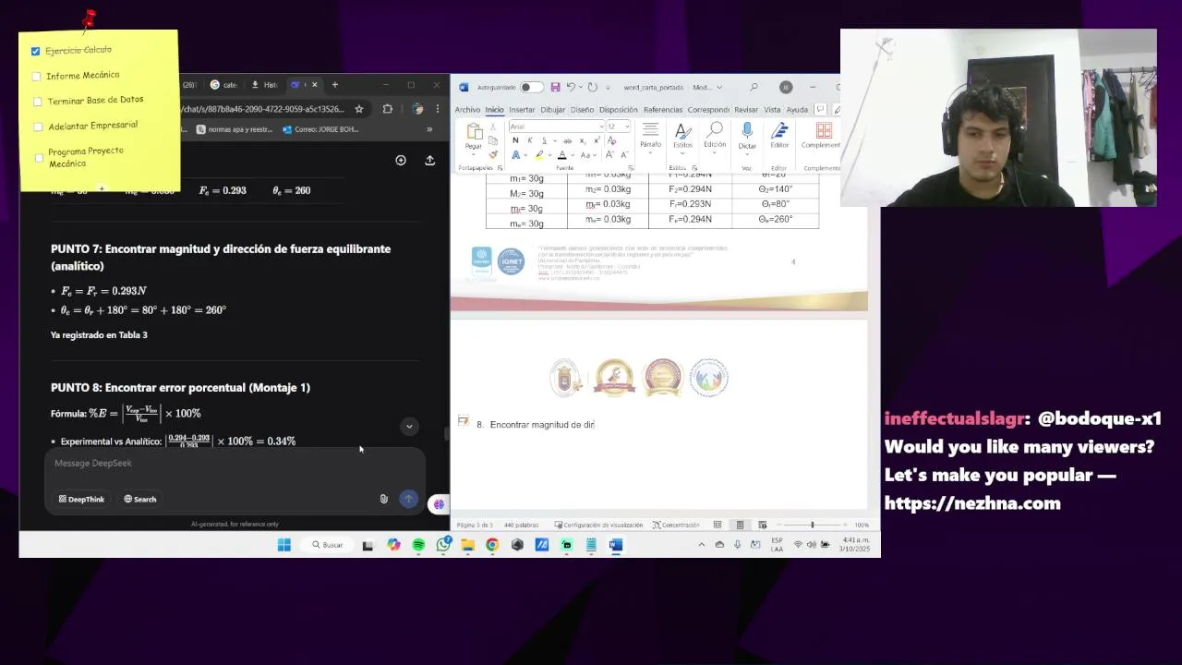Uncheck the Ejercicio Calculo sticky note item
The image size is (1182, 665).
[35, 52]
